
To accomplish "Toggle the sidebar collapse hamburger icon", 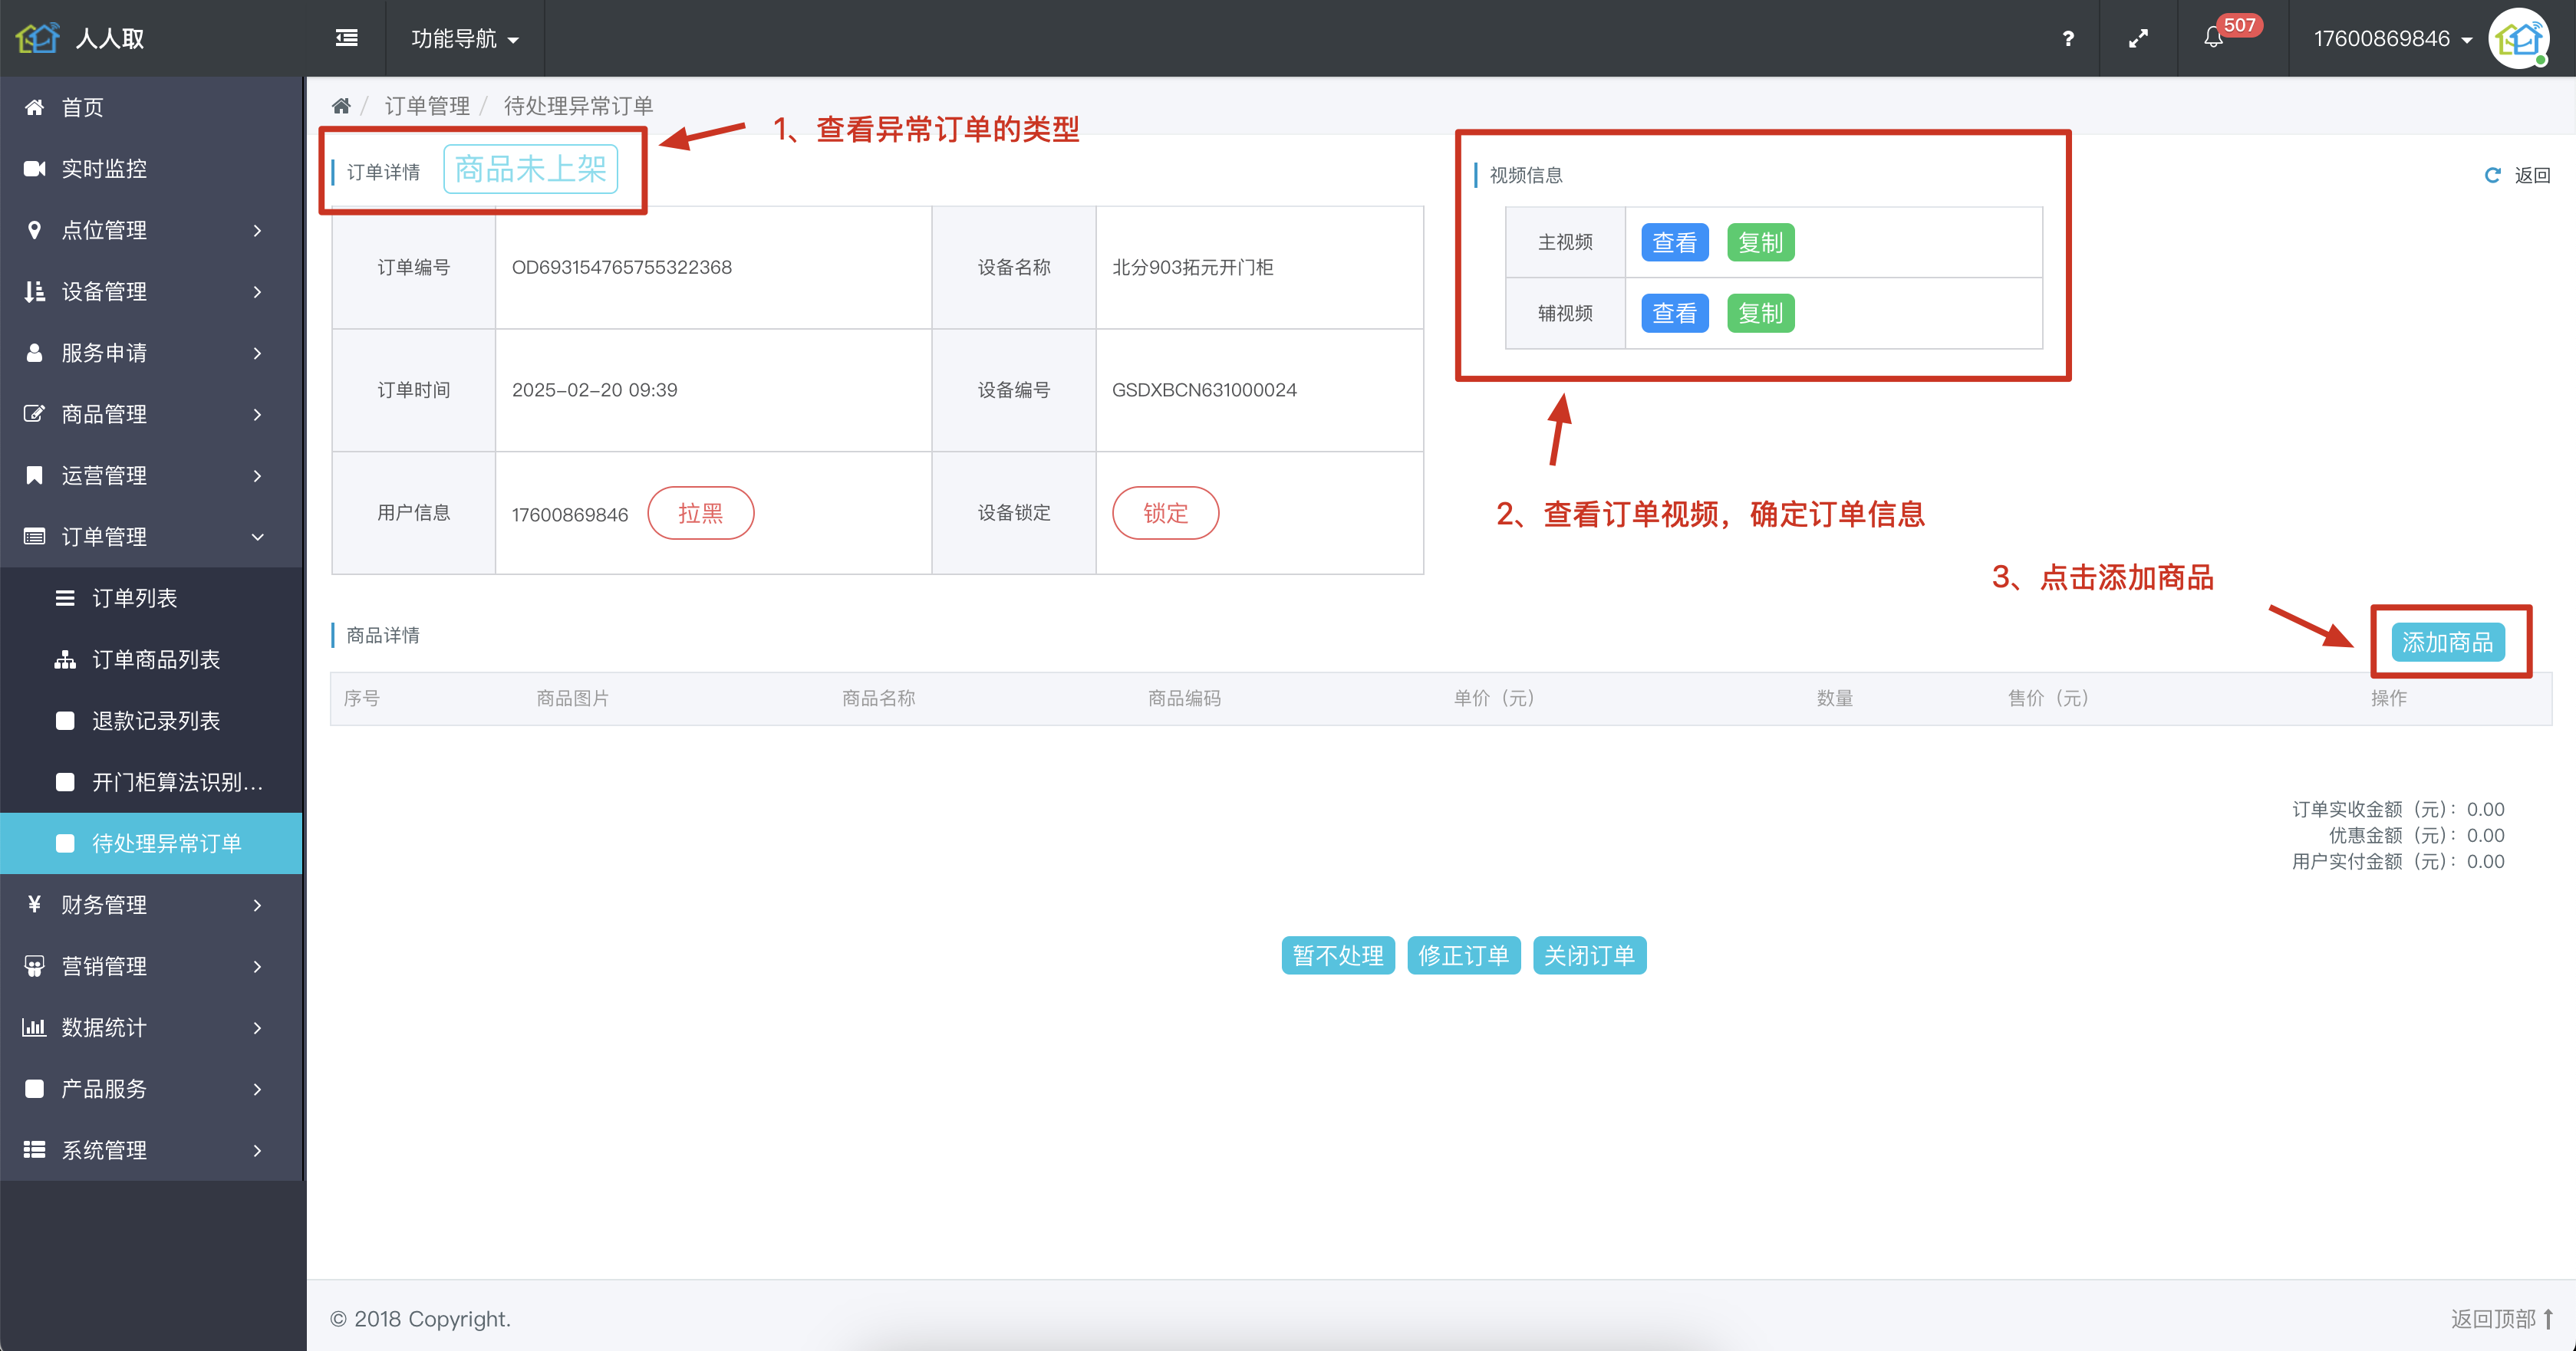I will pos(347,38).
